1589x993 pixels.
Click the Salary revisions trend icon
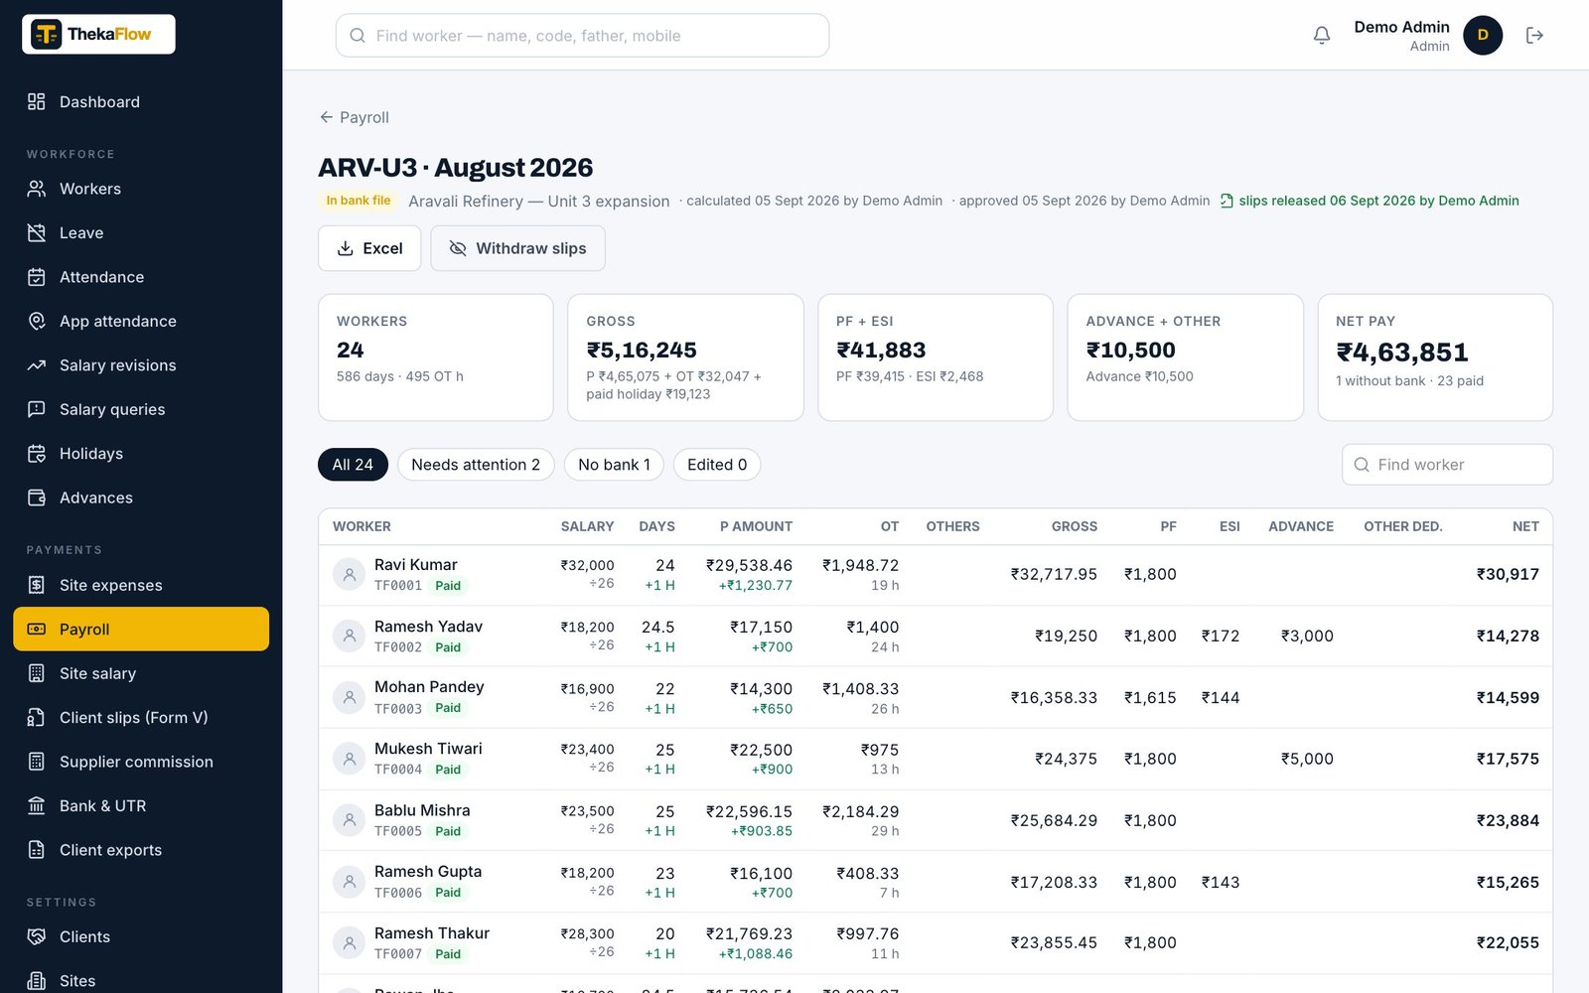pos(37,365)
